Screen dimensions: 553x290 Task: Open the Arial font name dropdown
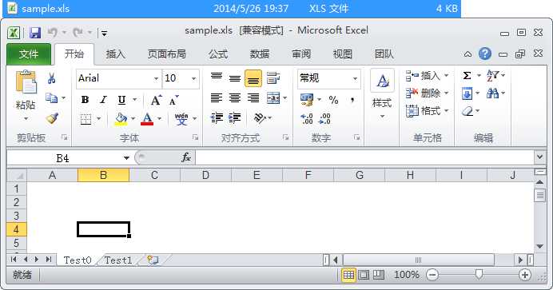(156, 78)
